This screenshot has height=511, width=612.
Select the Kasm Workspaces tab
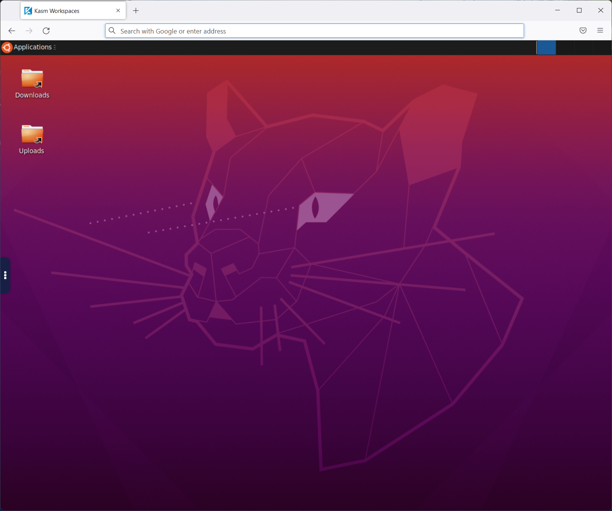point(73,11)
